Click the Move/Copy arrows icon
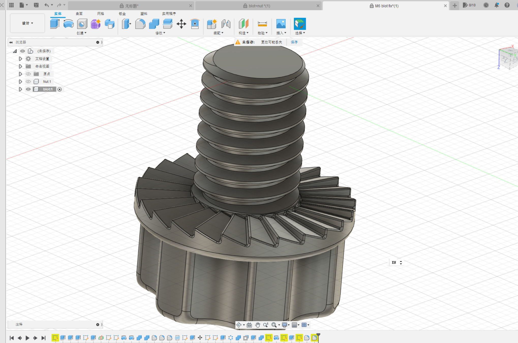 pyautogui.click(x=181, y=24)
